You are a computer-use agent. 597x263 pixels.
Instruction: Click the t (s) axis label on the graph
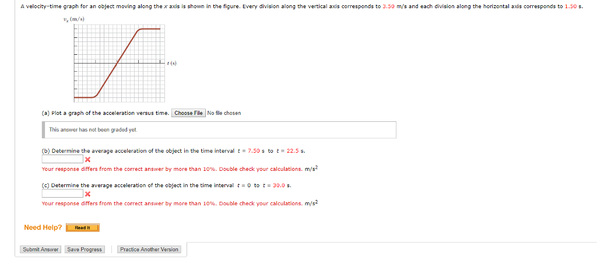172,63
